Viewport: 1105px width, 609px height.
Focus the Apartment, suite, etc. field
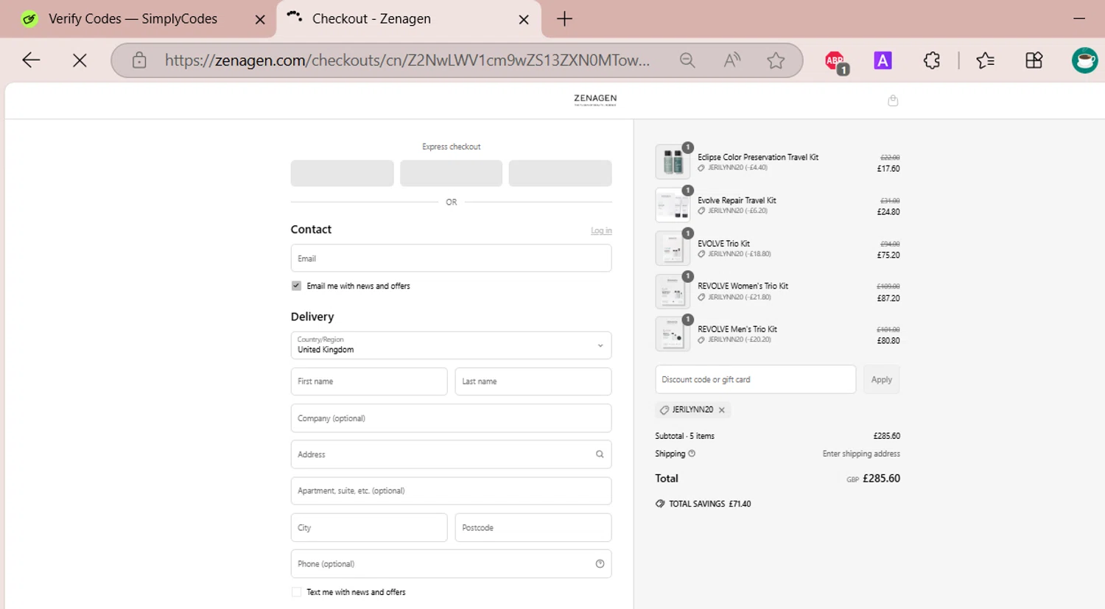pos(451,491)
